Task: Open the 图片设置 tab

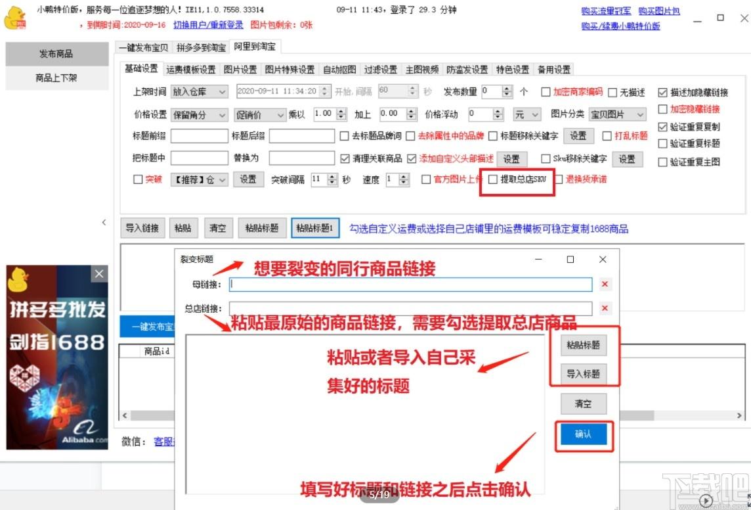Action: click(x=240, y=70)
